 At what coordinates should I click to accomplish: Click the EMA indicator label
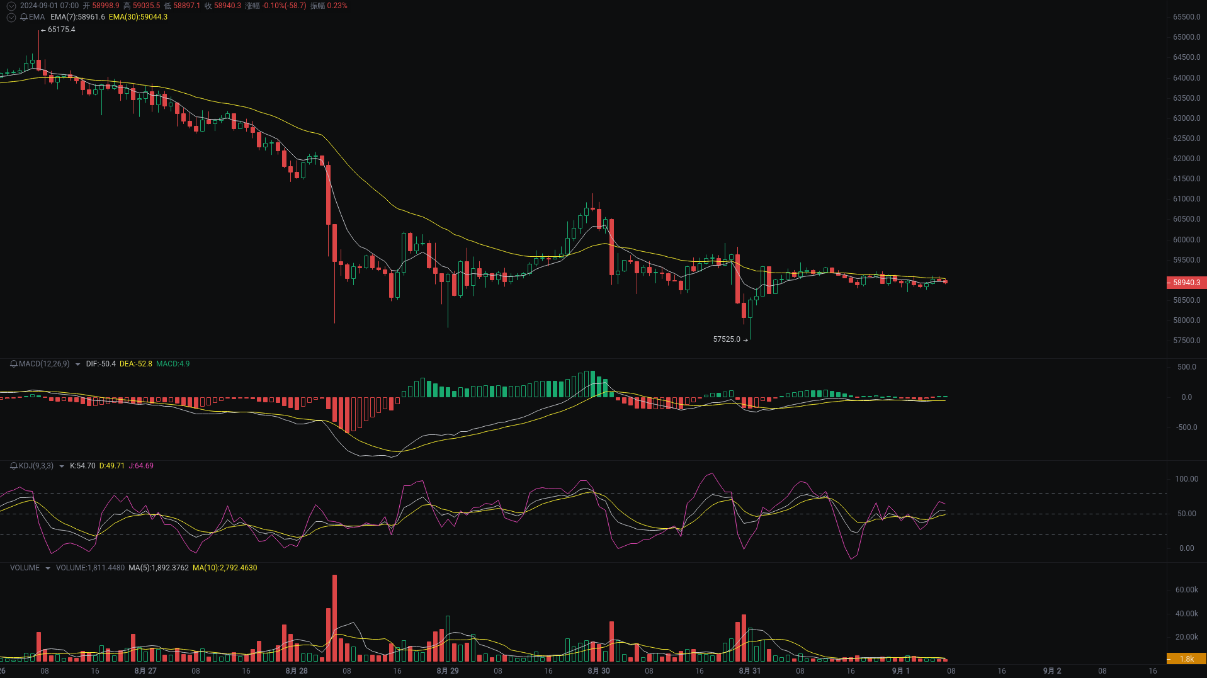pos(37,17)
